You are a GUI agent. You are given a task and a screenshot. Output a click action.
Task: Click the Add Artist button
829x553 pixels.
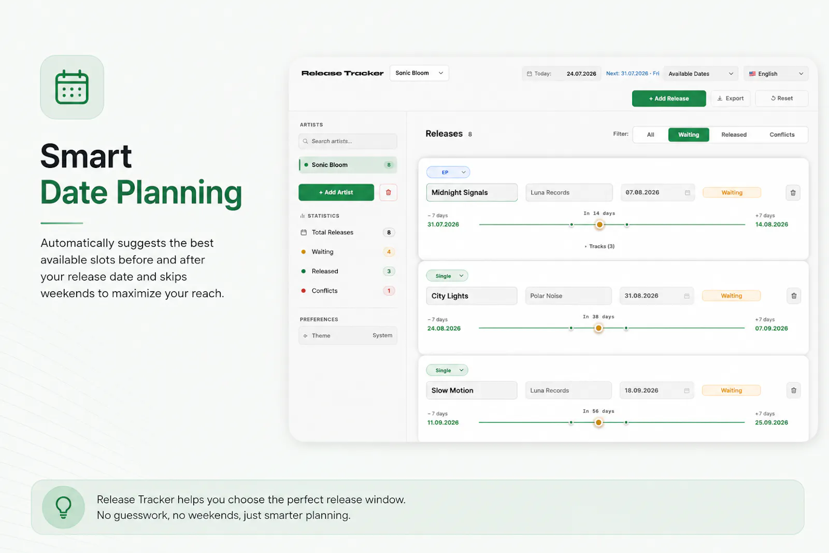(336, 192)
